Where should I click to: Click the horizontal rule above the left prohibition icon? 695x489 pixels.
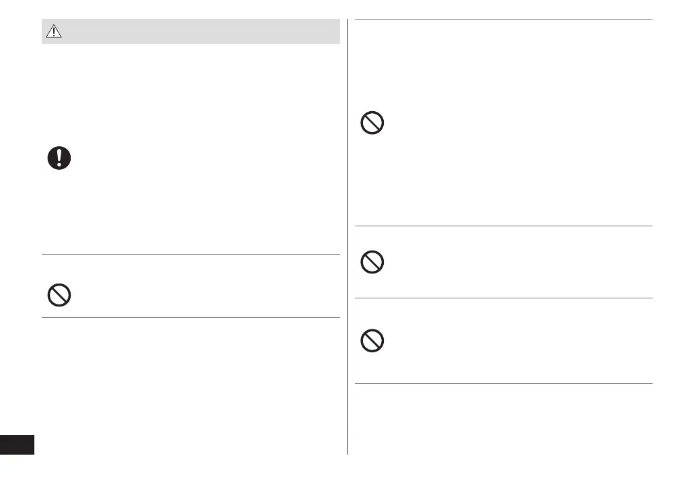click(x=191, y=255)
